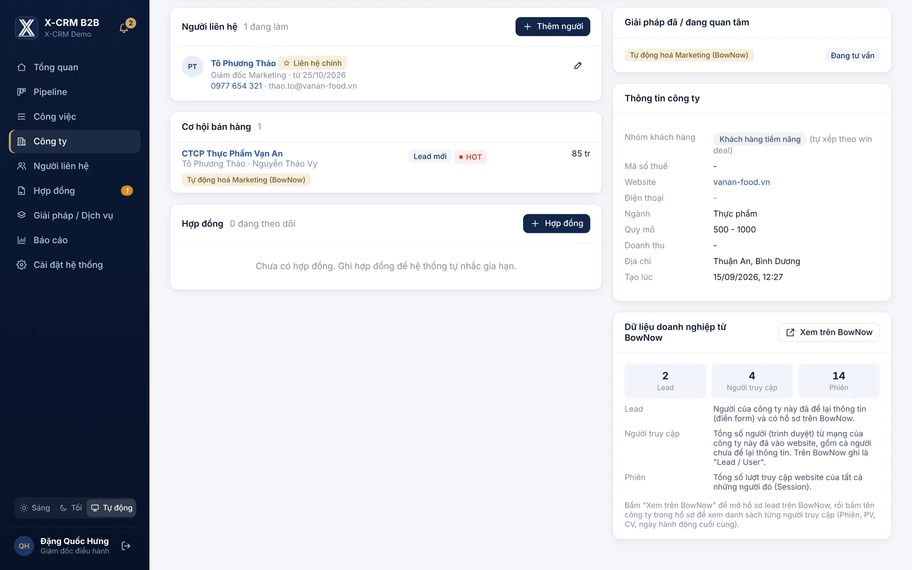Click the add Hợp đồng button
This screenshot has width=912, height=570.
point(556,223)
